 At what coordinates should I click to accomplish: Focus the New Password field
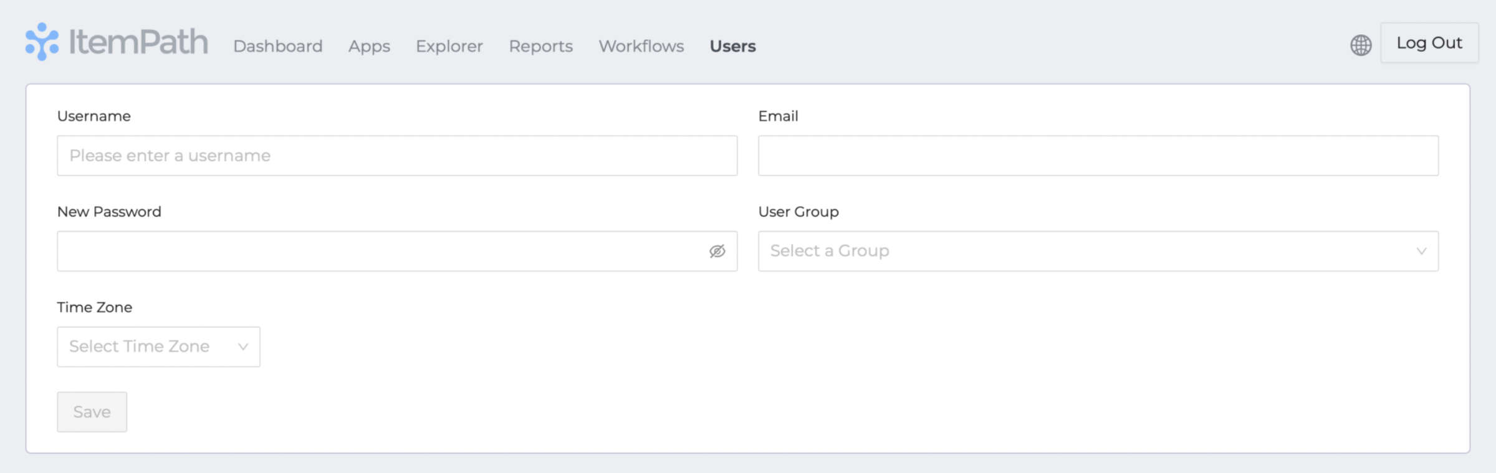click(x=397, y=251)
